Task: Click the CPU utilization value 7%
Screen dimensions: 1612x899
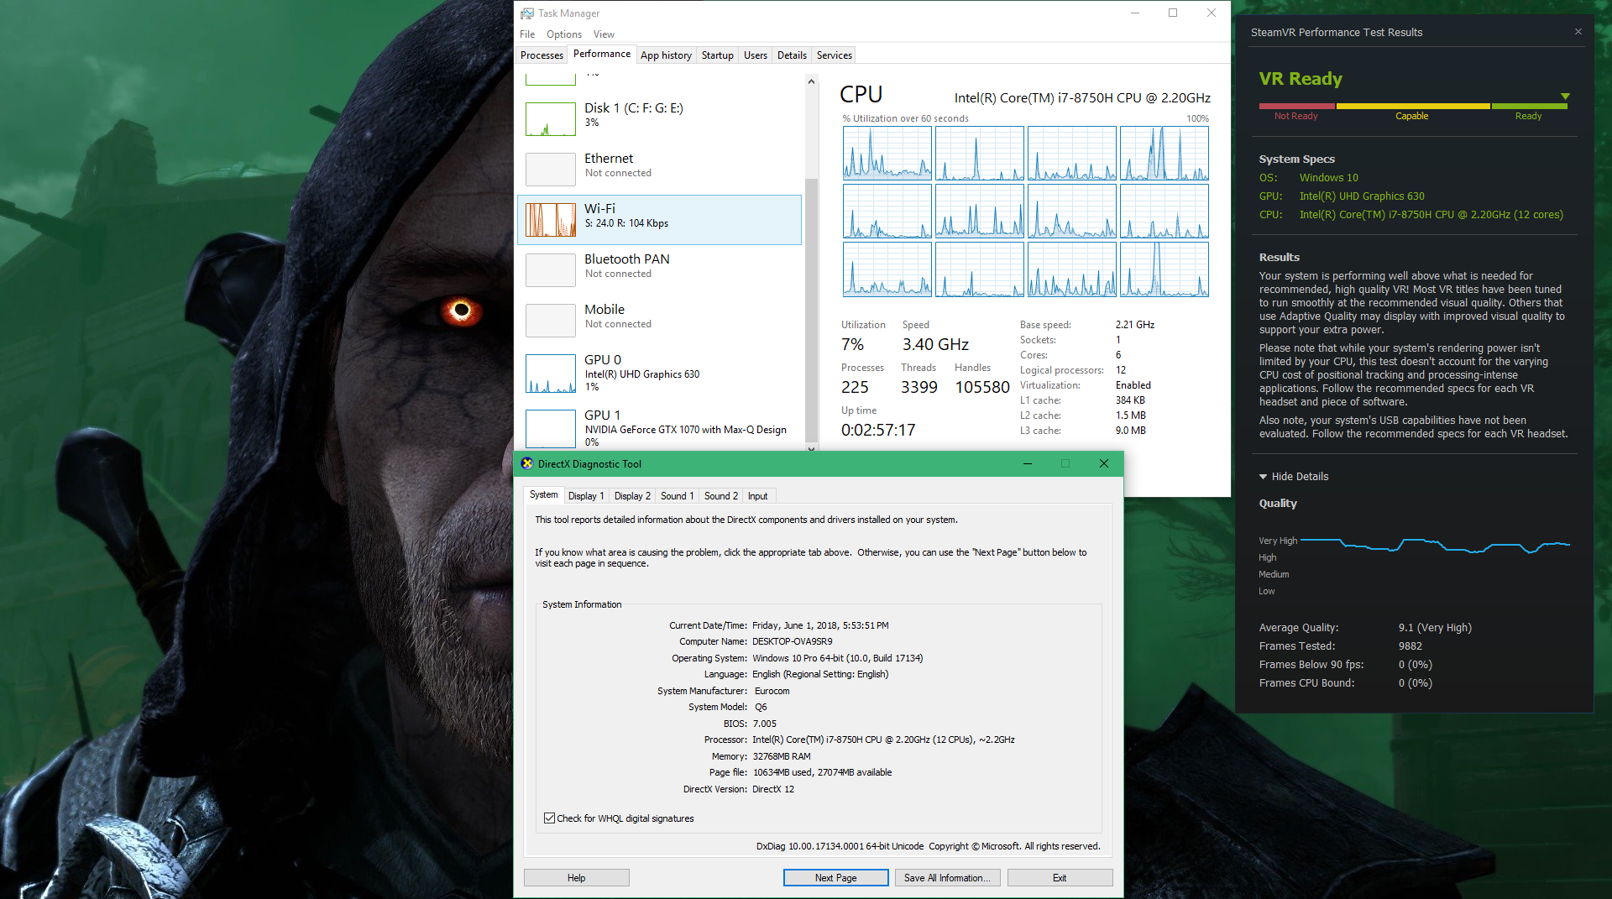Action: pos(852,344)
